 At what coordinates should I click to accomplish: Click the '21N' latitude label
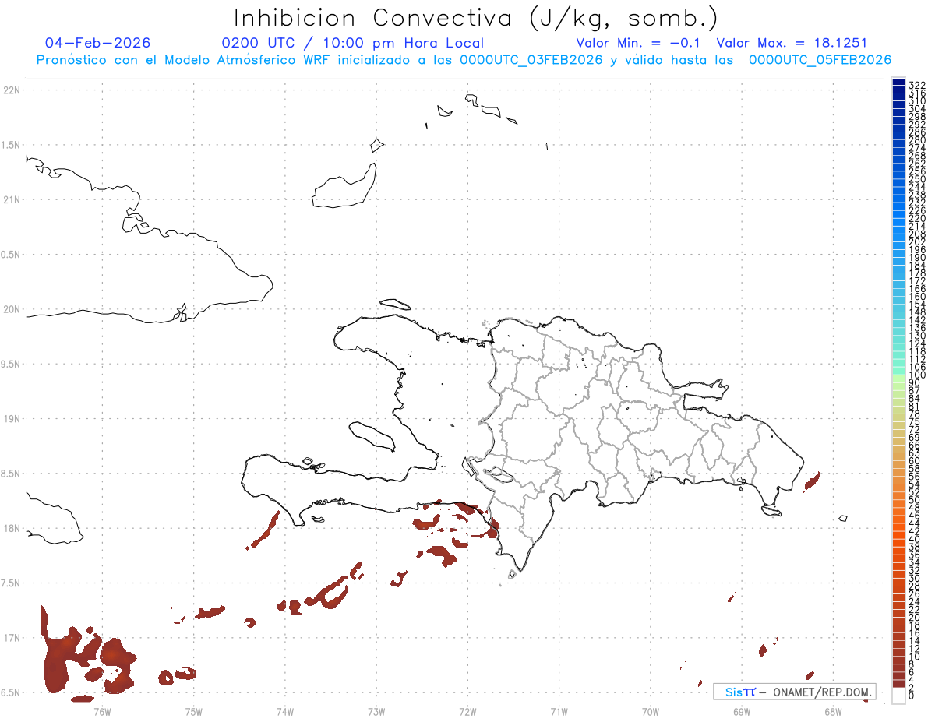(x=12, y=199)
